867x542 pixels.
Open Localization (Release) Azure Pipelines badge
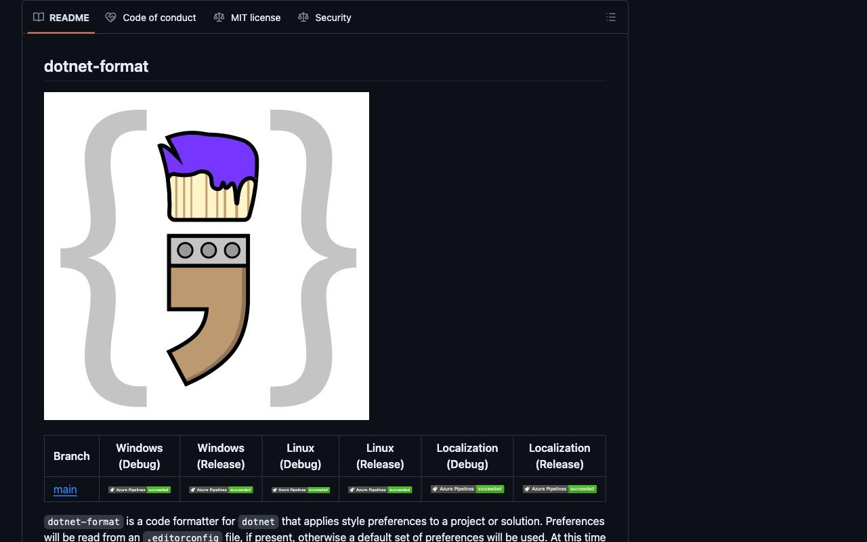559,488
